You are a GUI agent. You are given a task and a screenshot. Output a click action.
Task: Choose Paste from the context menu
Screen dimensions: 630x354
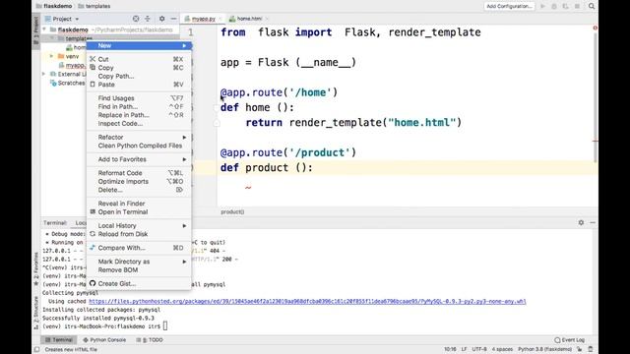click(139, 85)
